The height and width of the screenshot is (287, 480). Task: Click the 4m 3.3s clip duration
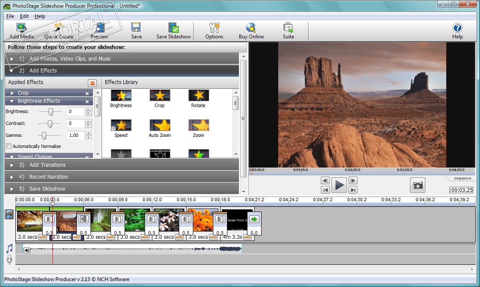point(233,237)
